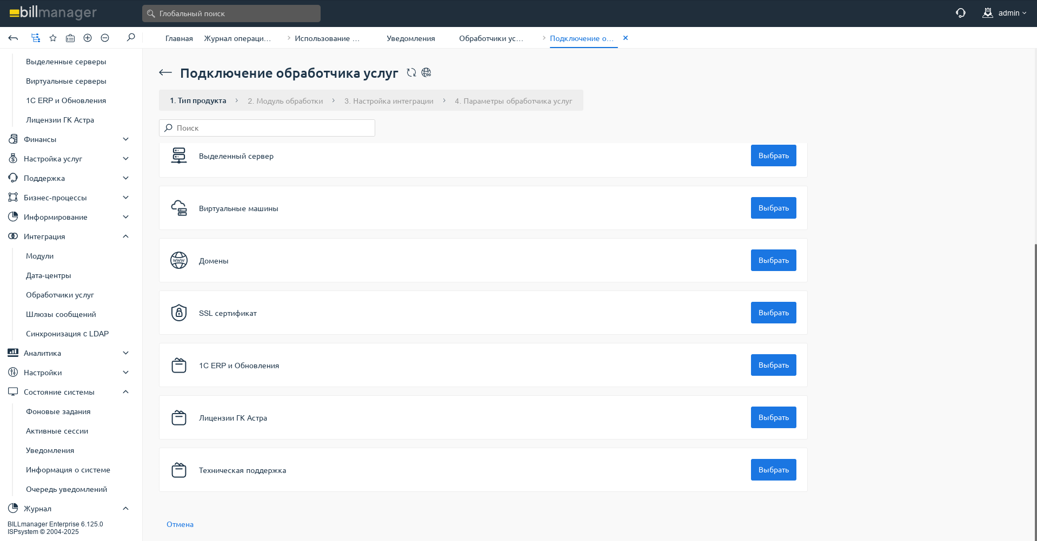Switch to the Уведомления tab
1037x541 pixels.
[410, 38]
